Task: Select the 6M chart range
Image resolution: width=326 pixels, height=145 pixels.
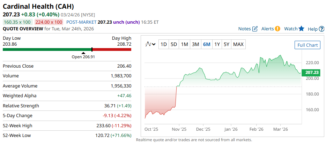Action: pos(207,44)
